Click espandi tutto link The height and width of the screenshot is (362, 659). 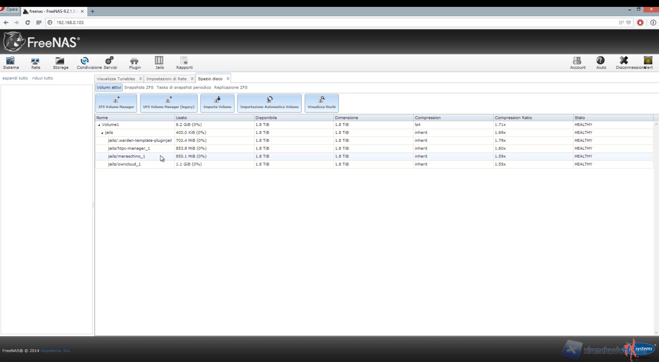pyautogui.click(x=15, y=78)
